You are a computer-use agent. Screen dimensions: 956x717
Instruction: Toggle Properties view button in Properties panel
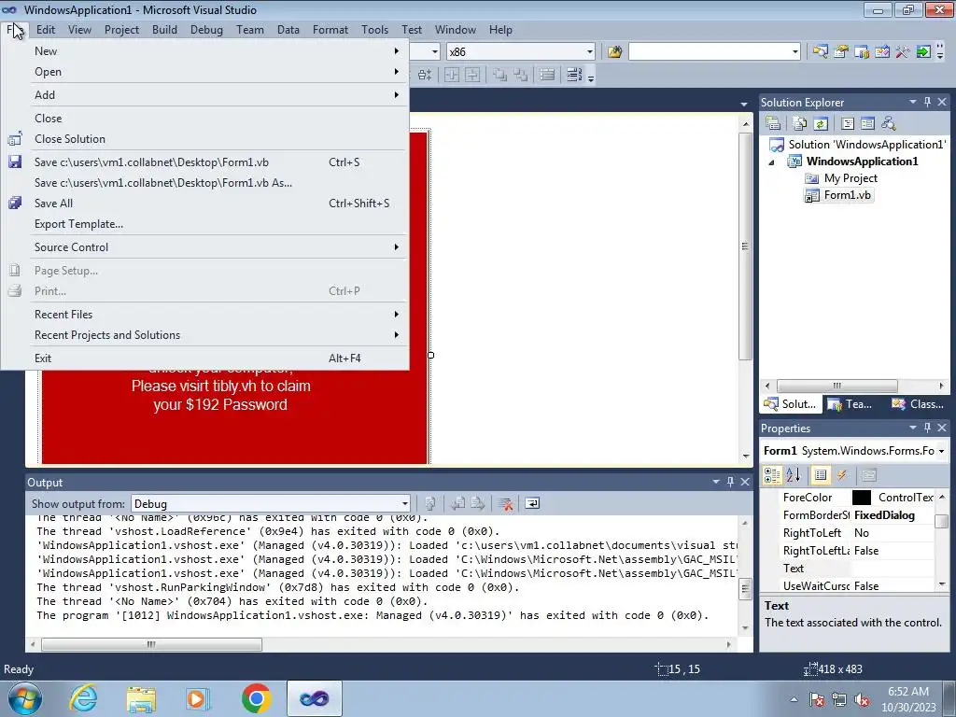coord(821,475)
